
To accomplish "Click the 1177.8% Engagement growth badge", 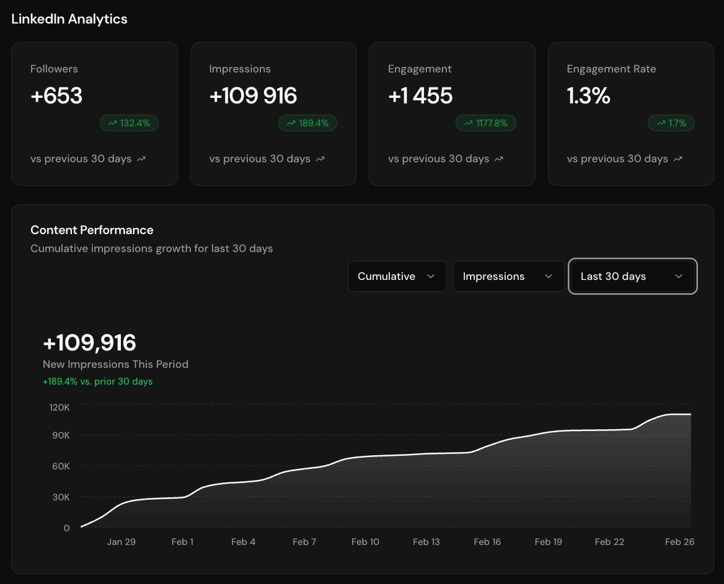I will 486,123.
